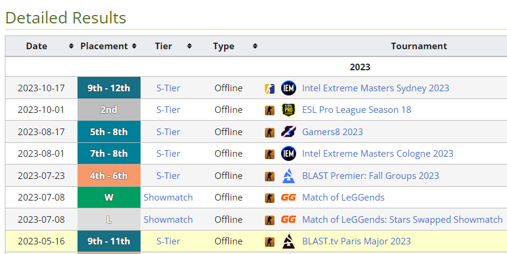Open Intel Extreme Masters Sydney 2023 link

point(375,88)
